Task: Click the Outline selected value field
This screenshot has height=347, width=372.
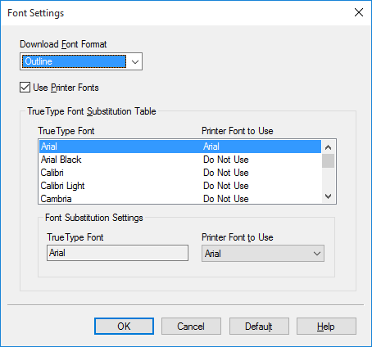Action: tap(74, 61)
